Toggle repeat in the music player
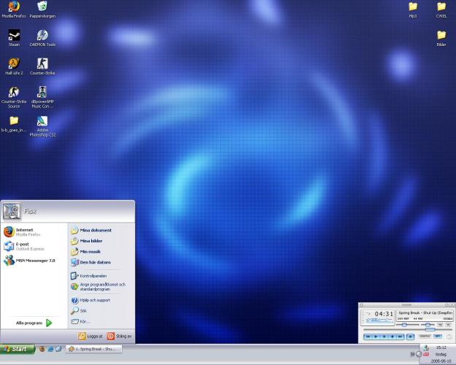The width and height of the screenshot is (456, 365). click(438, 337)
